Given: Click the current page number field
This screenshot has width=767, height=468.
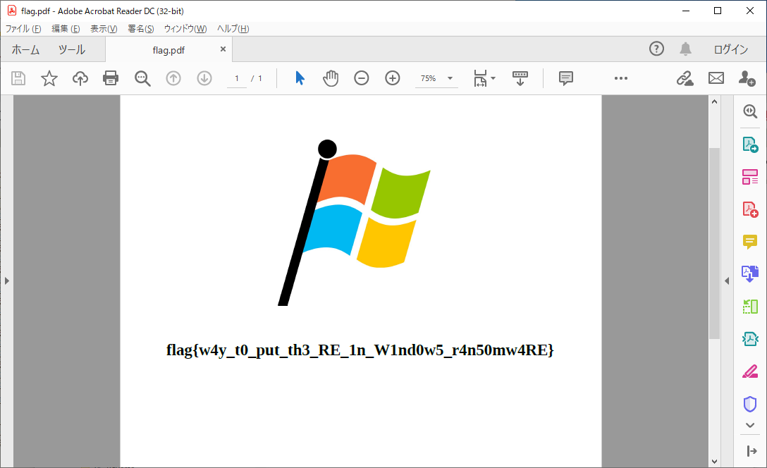Looking at the screenshot, I should point(237,78).
